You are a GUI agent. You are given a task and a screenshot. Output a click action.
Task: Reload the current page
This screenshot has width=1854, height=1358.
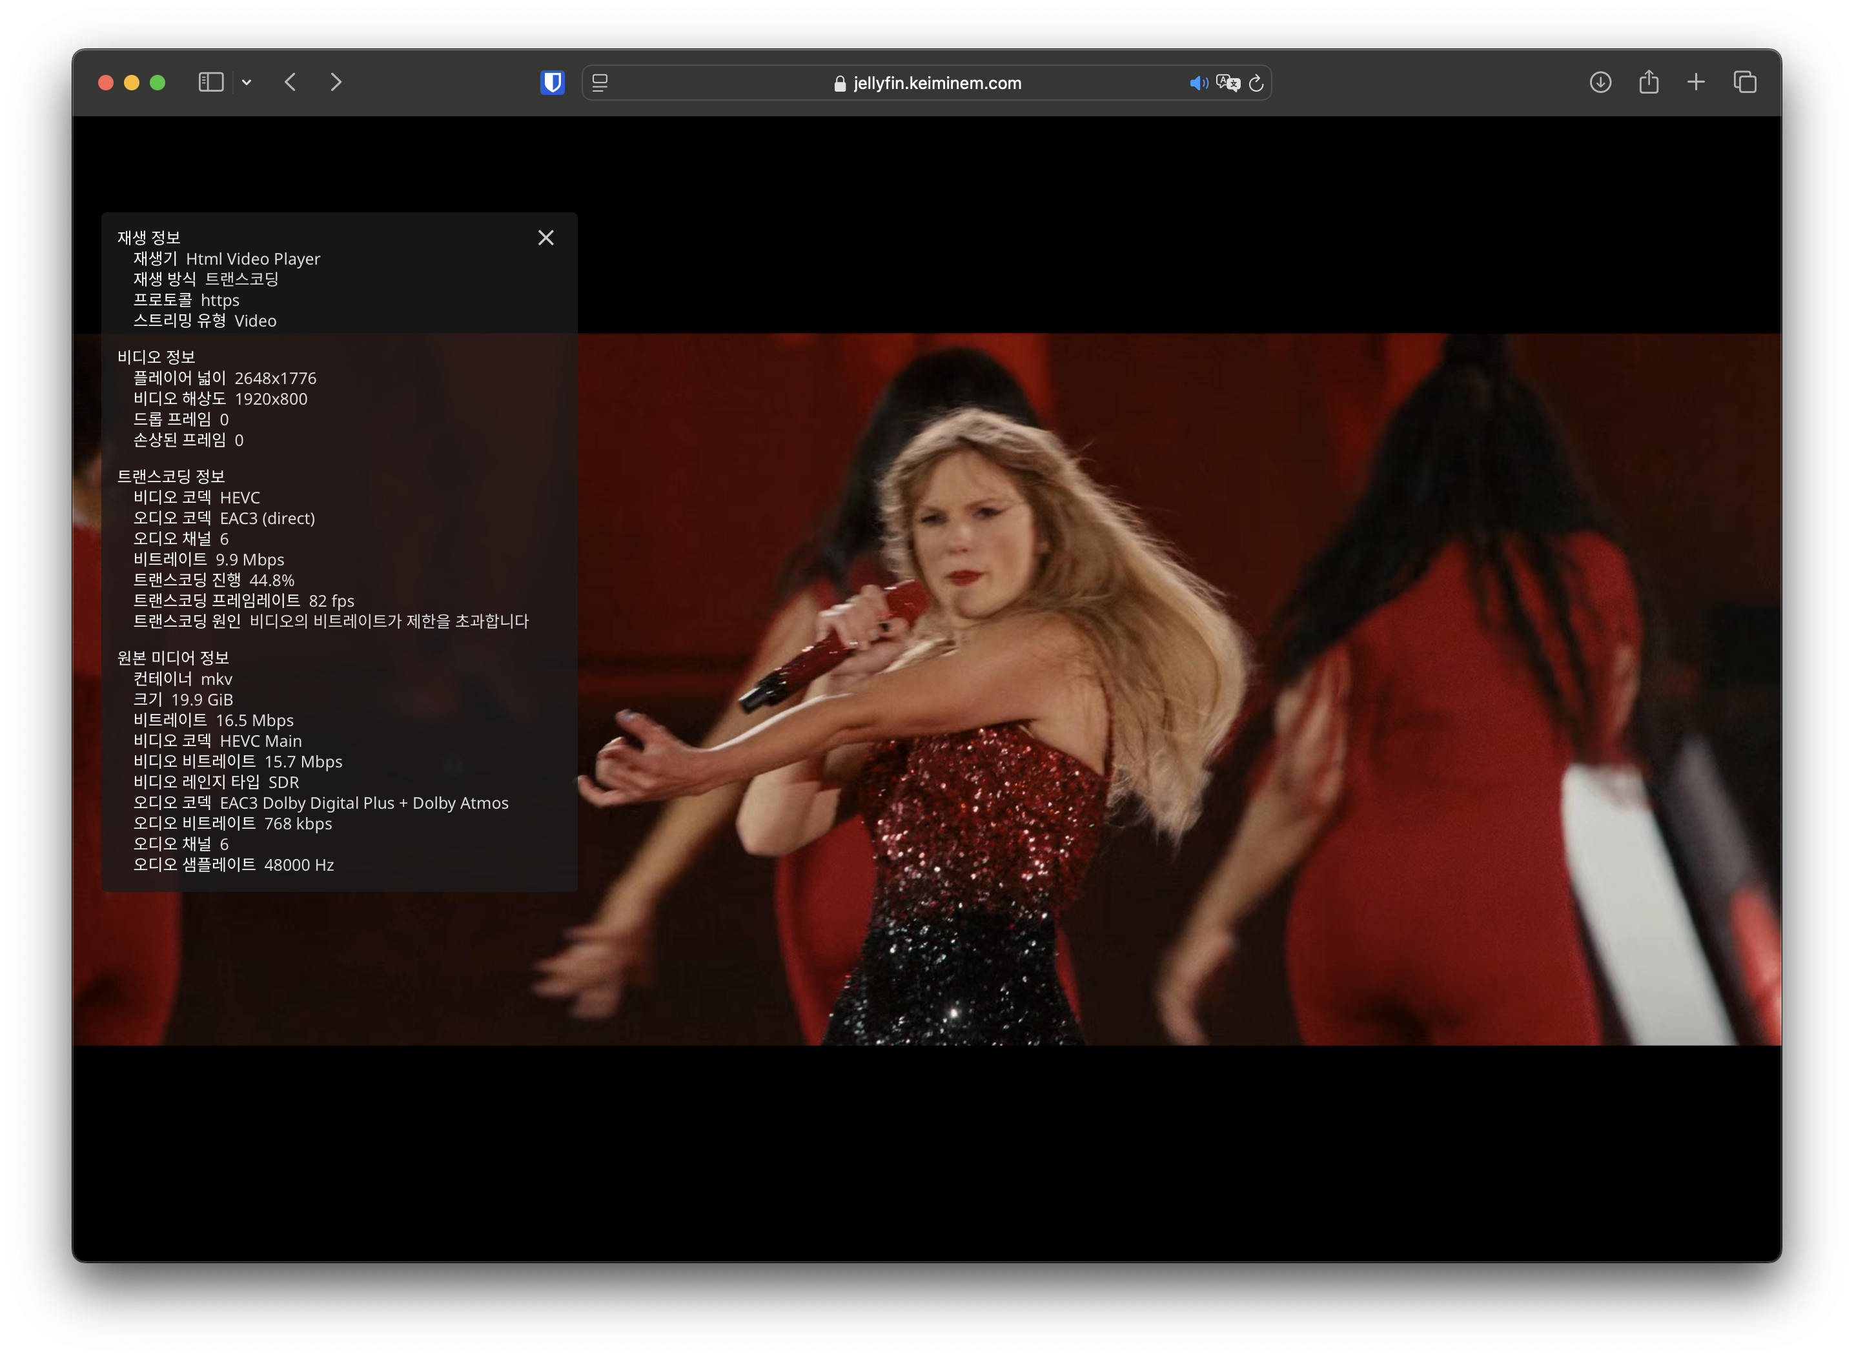1256,83
